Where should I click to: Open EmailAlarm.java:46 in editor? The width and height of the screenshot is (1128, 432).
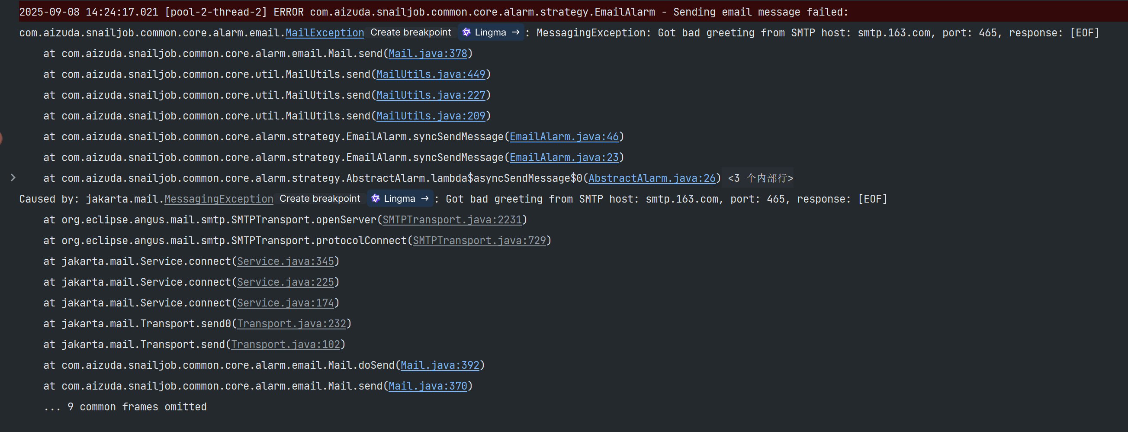coord(564,137)
